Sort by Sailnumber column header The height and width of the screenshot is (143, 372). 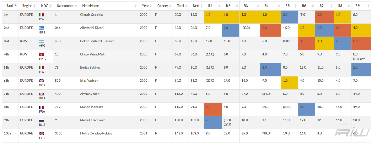[x=65, y=6]
